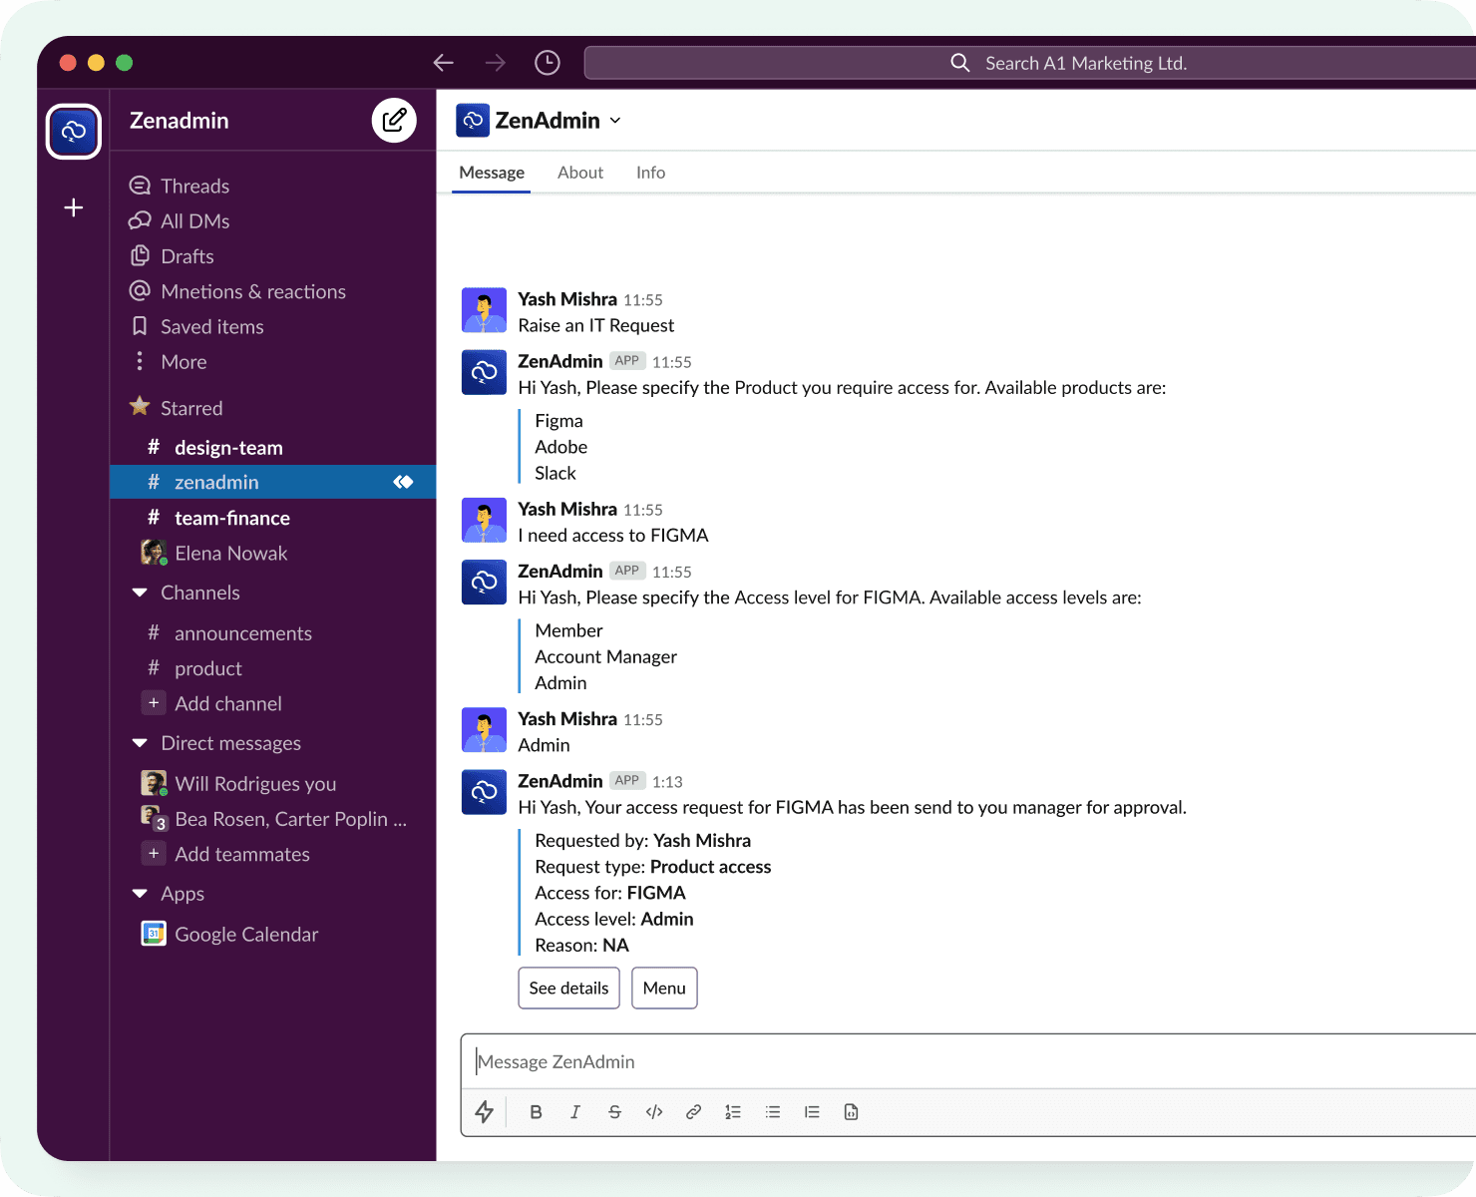Open the ZenAdmin header dropdown chevron
Screen dimensions: 1476x1197
615,121
